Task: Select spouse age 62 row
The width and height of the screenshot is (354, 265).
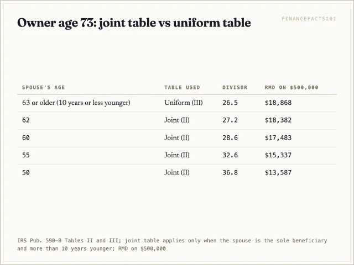Action: (x=177, y=120)
